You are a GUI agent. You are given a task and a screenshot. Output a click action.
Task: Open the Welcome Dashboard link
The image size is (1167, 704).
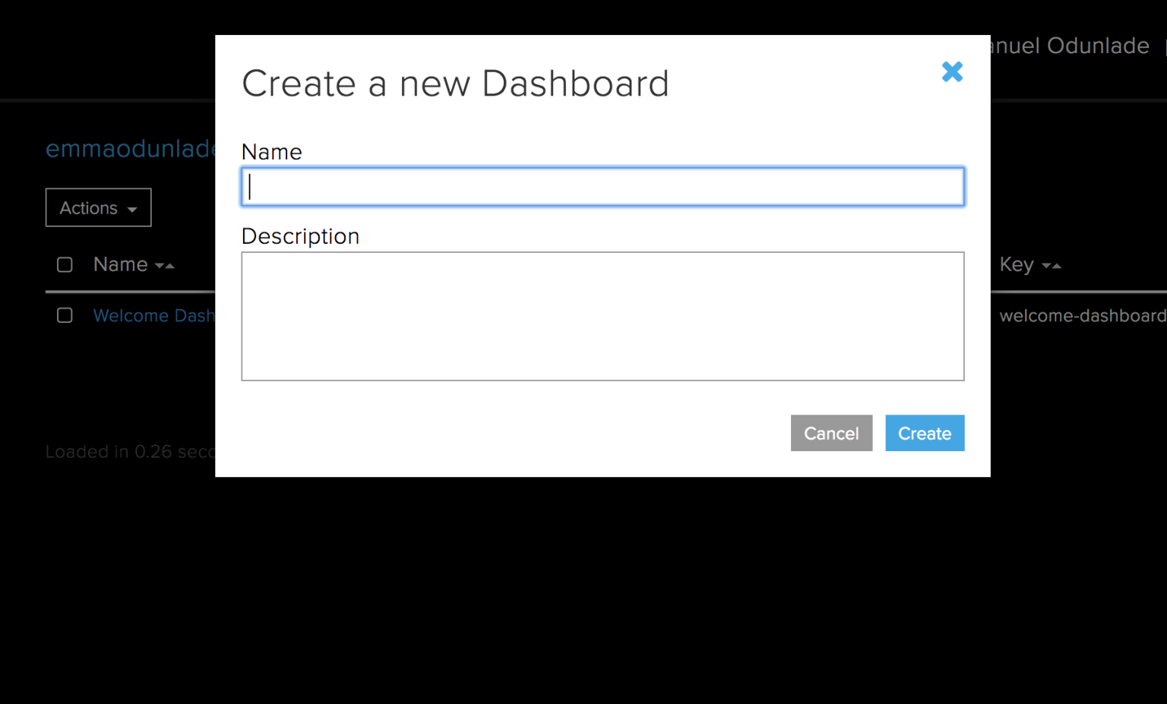click(152, 315)
